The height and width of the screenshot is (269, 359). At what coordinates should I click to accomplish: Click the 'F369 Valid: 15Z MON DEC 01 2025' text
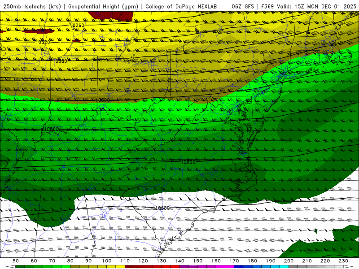pyautogui.click(x=309, y=6)
